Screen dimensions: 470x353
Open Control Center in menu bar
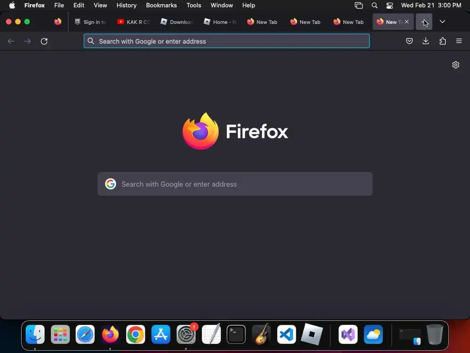click(x=390, y=5)
